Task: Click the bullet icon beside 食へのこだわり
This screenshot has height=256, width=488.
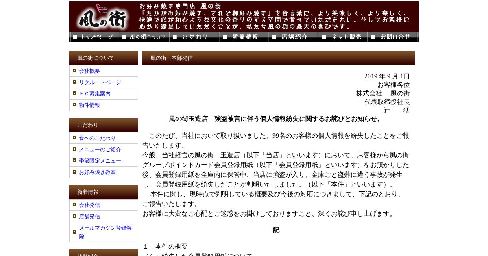Action: 75,138
